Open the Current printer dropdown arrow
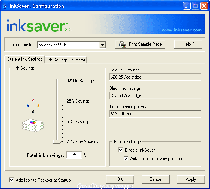The height and width of the screenshot is (189, 210). coord(102,45)
